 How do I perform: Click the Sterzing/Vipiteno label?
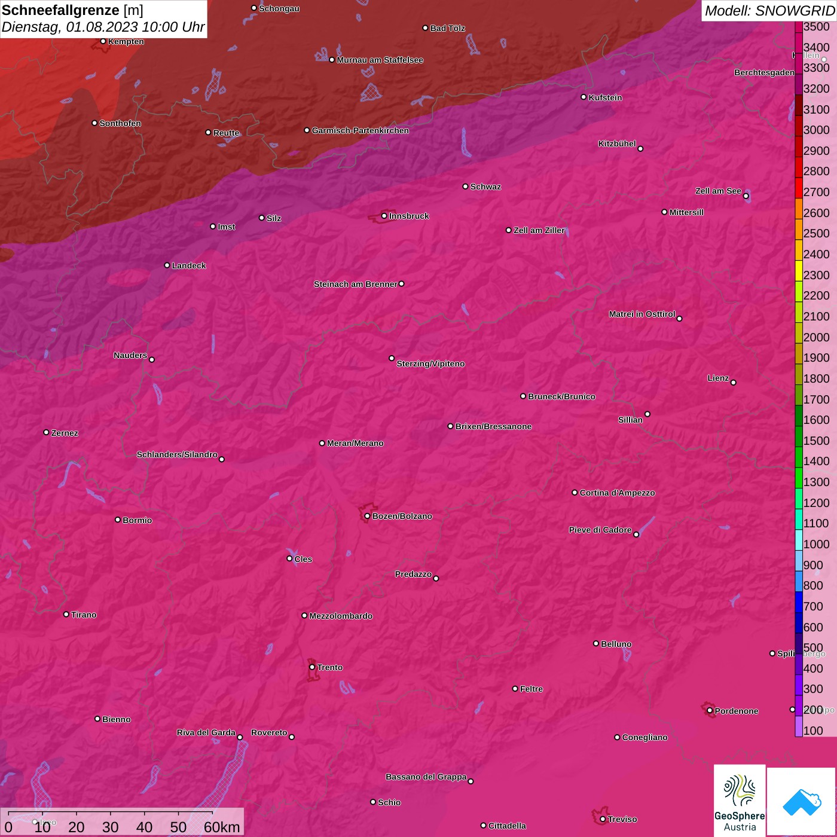coord(430,363)
